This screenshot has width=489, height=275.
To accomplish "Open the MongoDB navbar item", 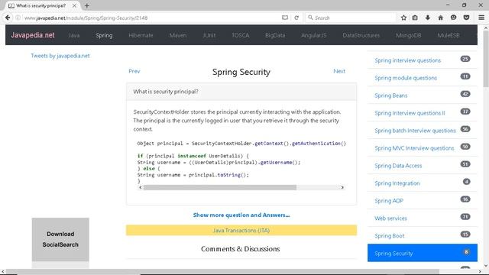I will click(x=409, y=35).
